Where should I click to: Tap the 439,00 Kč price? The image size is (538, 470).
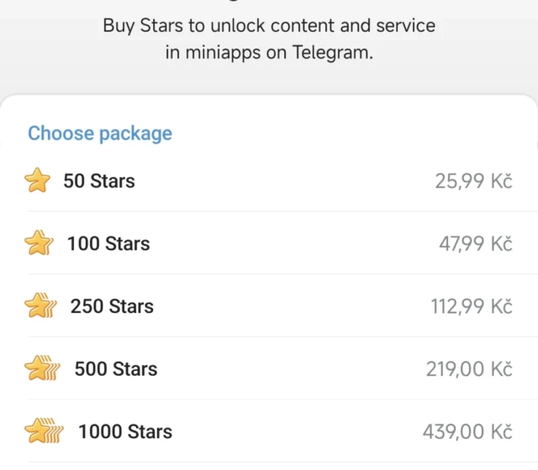467,431
